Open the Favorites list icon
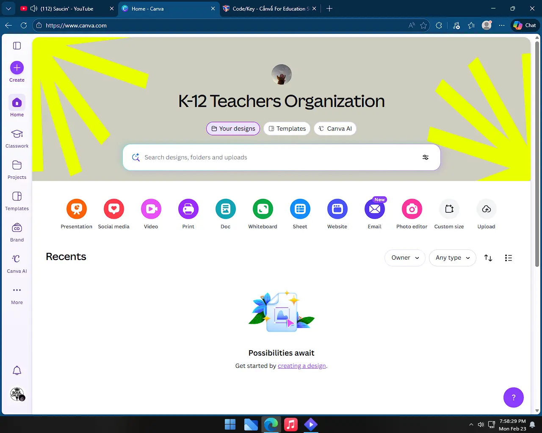The image size is (542, 433). (471, 25)
